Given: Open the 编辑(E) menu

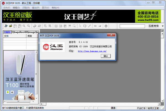Looking at the screenshot, I should [x=16, y=8].
